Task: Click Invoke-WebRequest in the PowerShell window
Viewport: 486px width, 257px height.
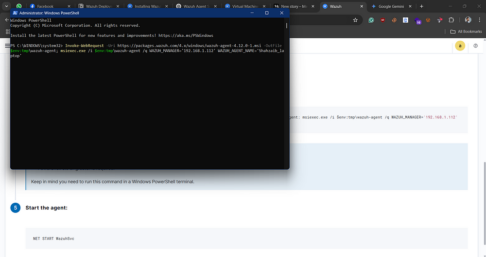Action: tap(84, 46)
